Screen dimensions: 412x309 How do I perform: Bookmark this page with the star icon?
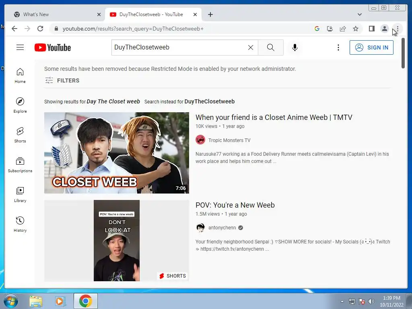click(356, 29)
